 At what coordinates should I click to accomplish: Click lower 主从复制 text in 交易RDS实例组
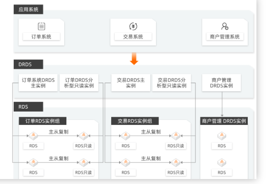click(x=151, y=158)
